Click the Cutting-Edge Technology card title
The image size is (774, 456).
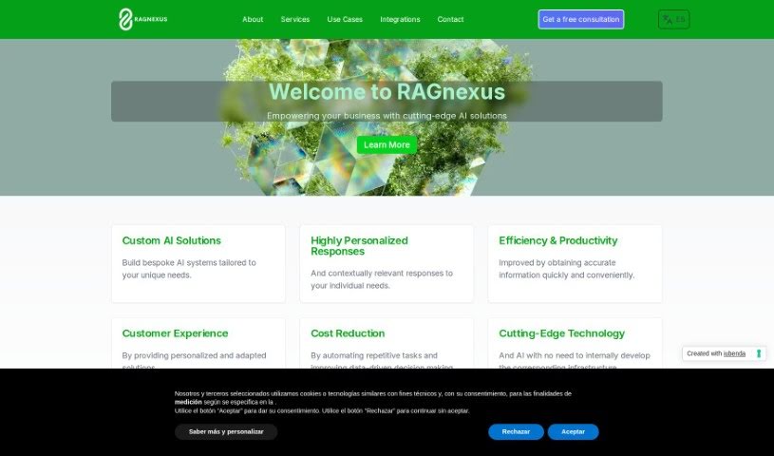[x=561, y=333]
